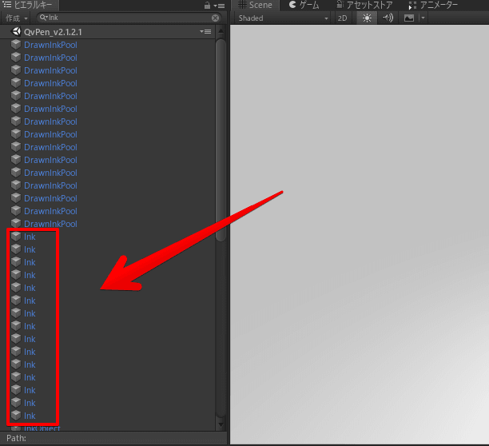Open QvPen_v2.1.2.1 scene options menu
The image size is (489, 446).
tap(206, 31)
